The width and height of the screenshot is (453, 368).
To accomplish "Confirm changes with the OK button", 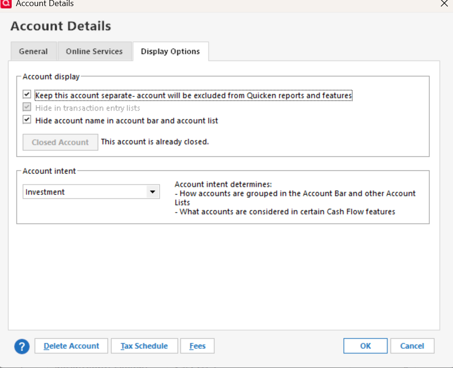I will (365, 346).
